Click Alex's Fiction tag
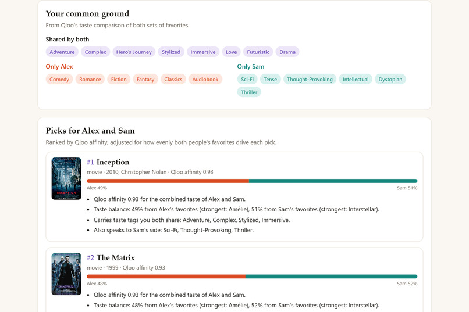 point(119,79)
